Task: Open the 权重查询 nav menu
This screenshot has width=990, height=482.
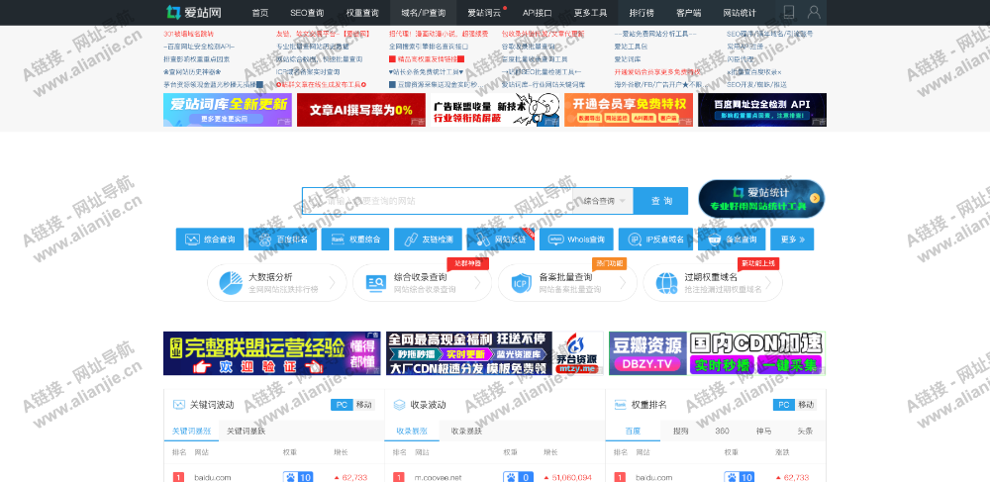Action: tap(362, 13)
